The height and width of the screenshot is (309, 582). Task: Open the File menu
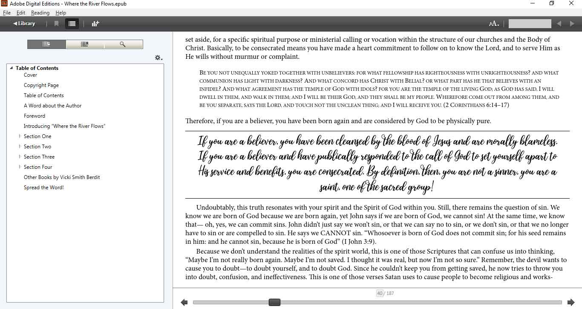(x=6, y=13)
